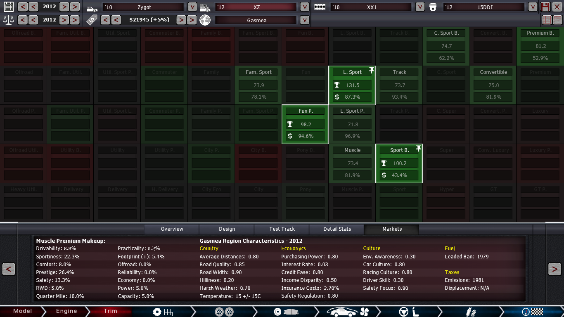
Task: Click the car model icon beside Zygot
Action: [92, 7]
